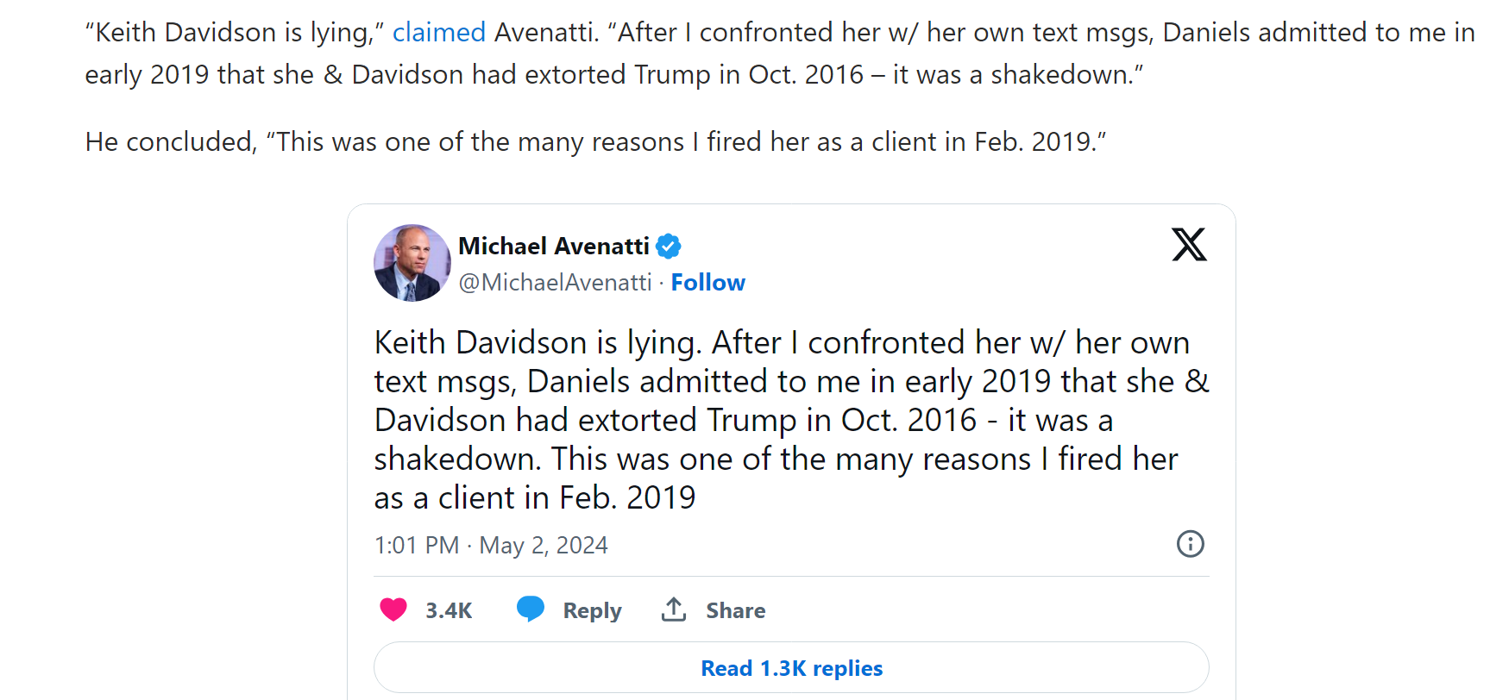The width and height of the screenshot is (1509, 700).
Task: Click the pink heart like icon
Action: tap(393, 609)
